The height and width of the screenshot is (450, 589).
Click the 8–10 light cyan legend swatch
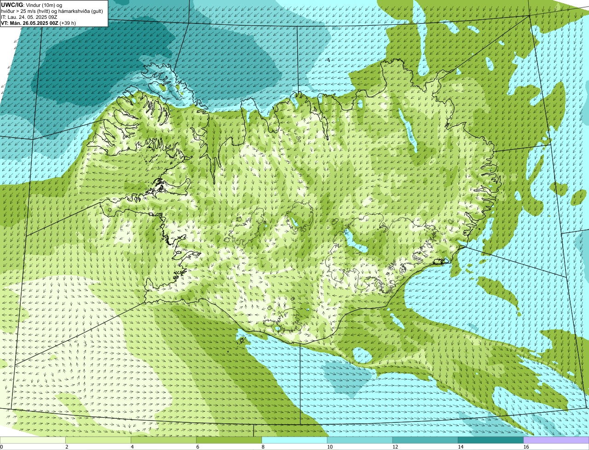tap(294, 440)
